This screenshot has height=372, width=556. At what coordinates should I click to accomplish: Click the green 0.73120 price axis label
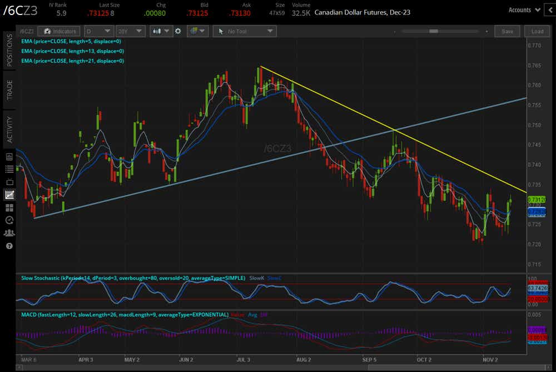tap(537, 200)
